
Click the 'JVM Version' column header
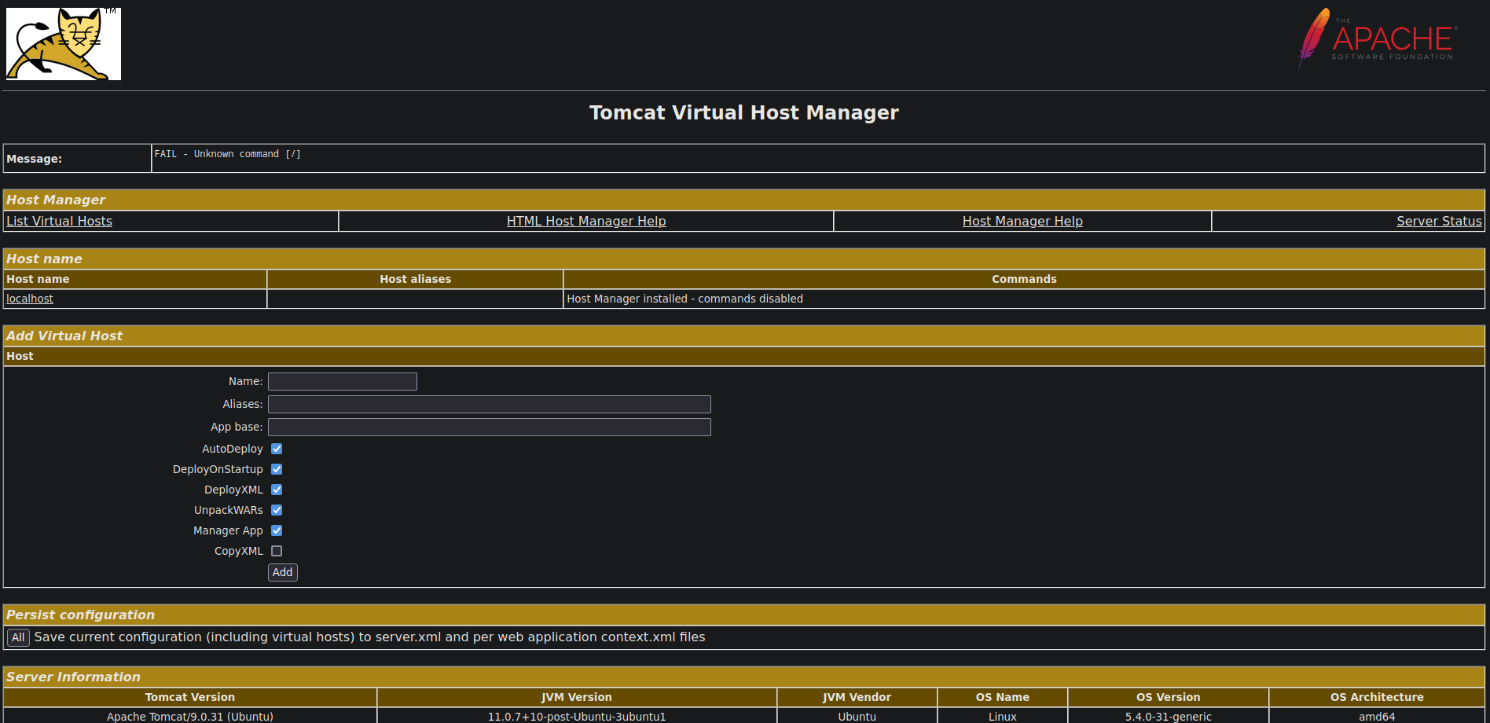click(577, 697)
